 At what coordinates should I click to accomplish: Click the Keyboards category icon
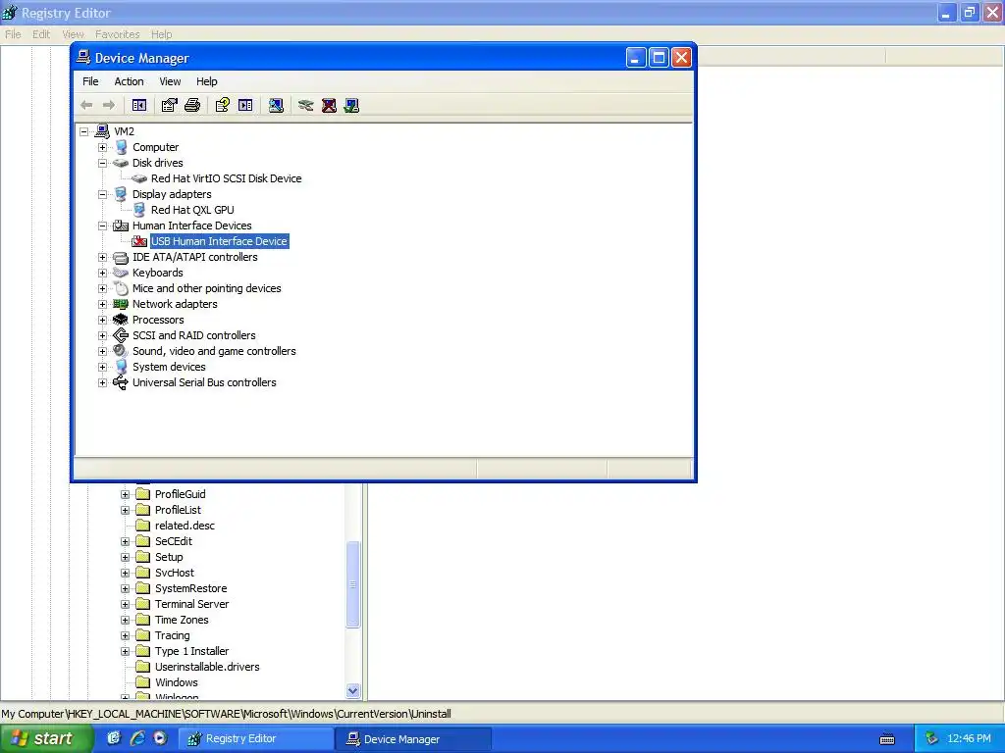(121, 273)
